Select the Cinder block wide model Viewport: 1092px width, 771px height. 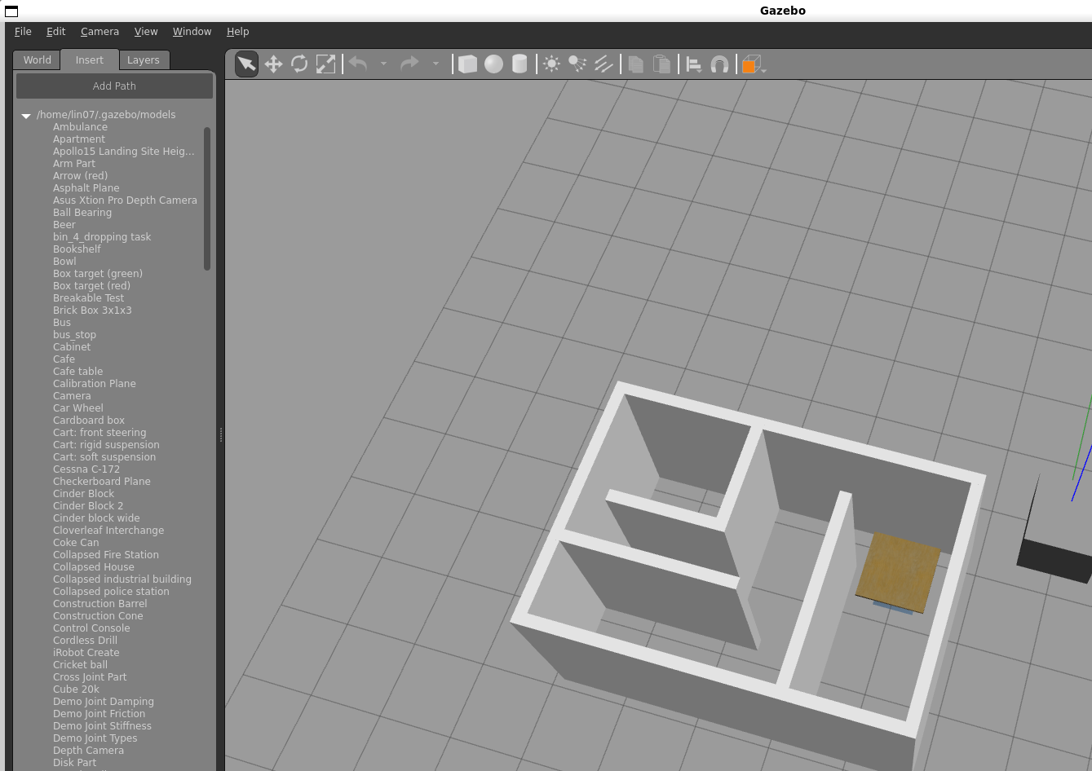point(96,518)
